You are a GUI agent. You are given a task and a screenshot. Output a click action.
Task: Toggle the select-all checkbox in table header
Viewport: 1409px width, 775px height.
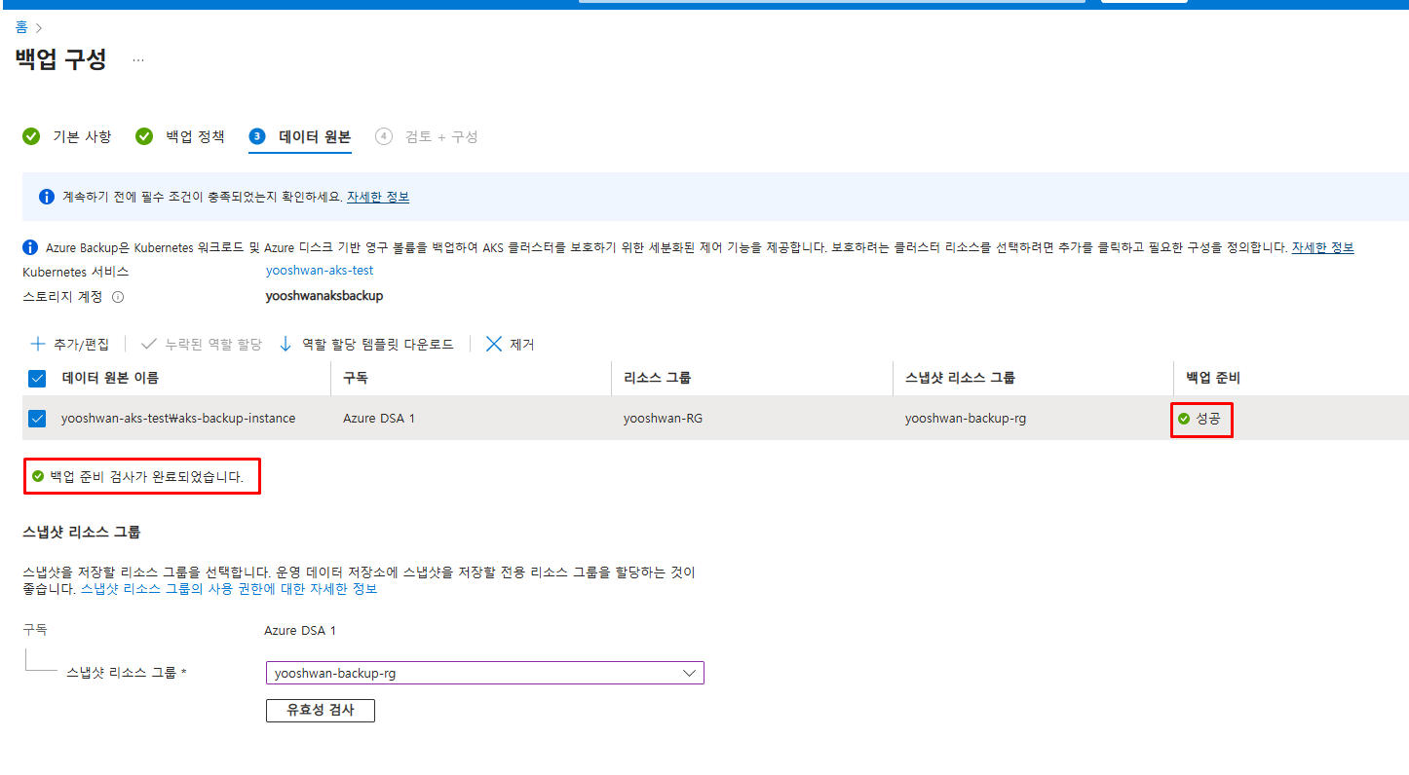37,378
